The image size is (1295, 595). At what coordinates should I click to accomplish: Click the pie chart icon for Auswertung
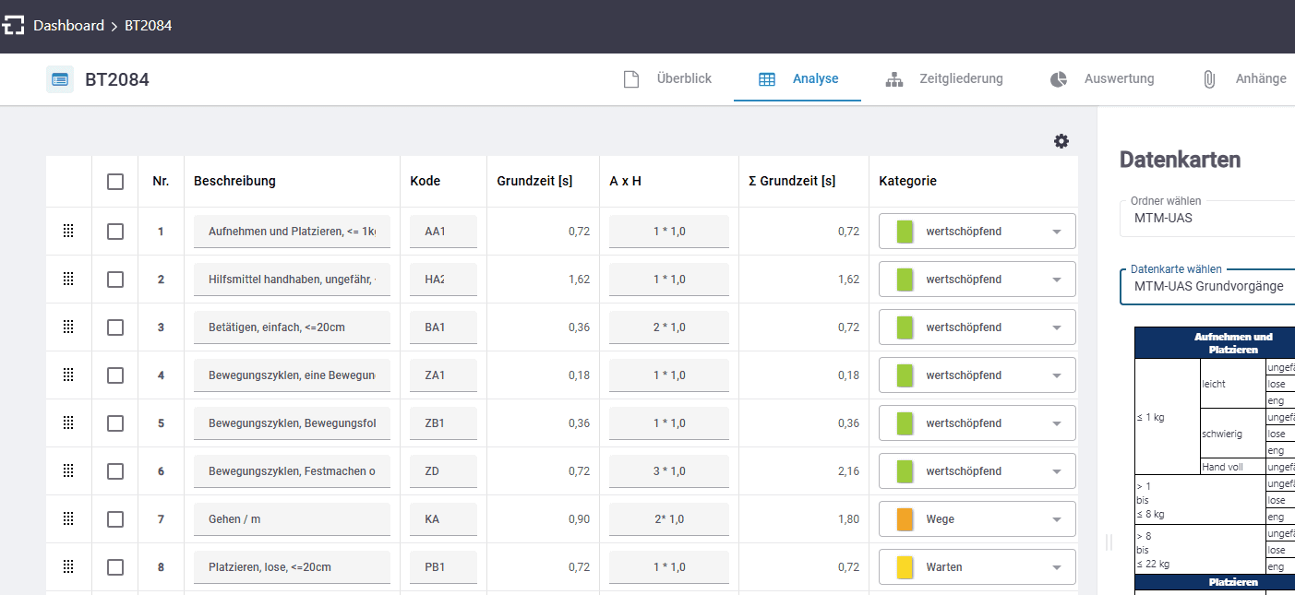click(x=1059, y=79)
